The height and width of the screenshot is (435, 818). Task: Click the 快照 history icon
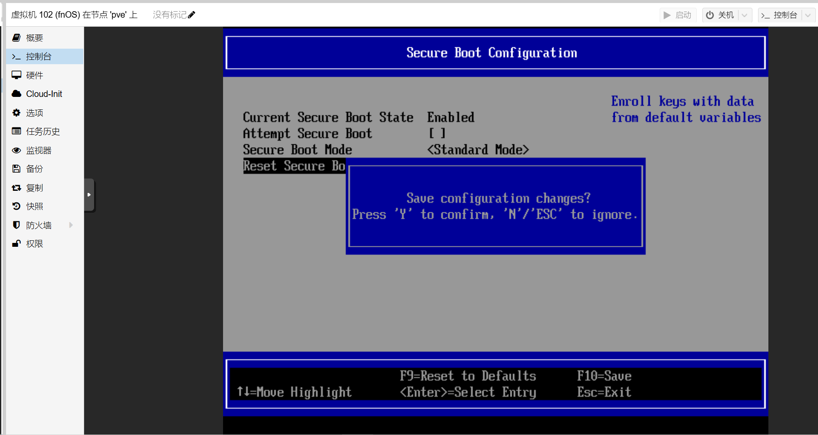point(16,206)
